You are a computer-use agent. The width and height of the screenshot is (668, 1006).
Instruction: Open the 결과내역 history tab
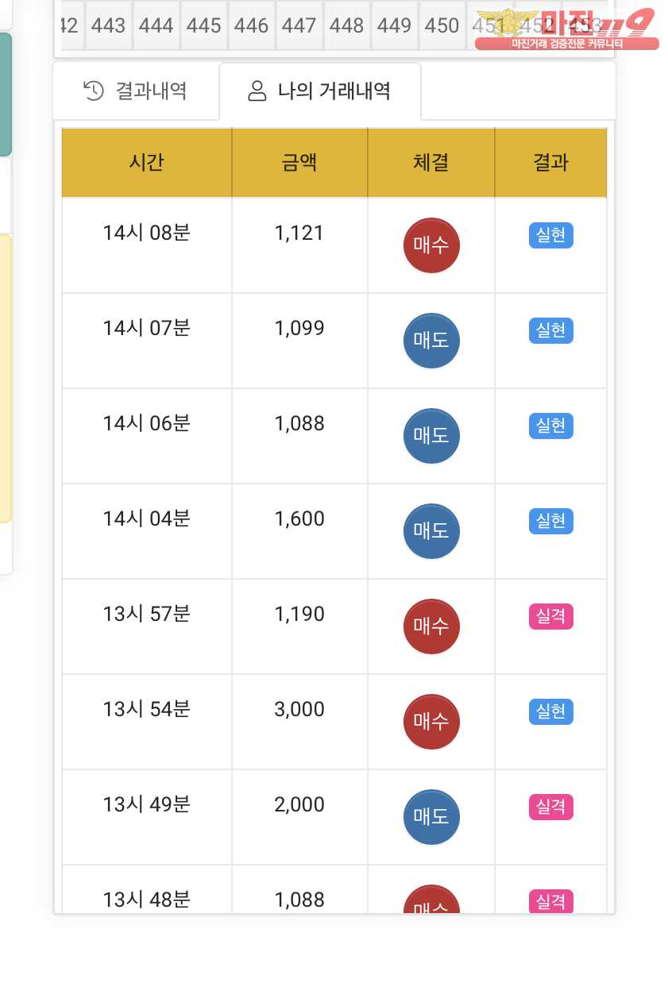(136, 91)
